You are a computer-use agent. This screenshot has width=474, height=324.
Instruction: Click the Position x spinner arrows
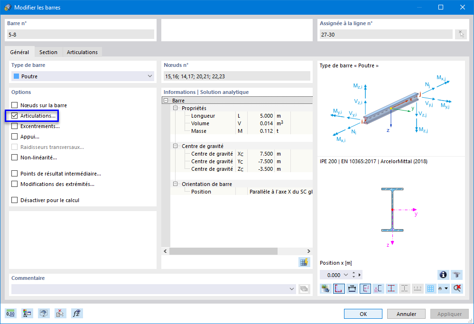[353, 275]
